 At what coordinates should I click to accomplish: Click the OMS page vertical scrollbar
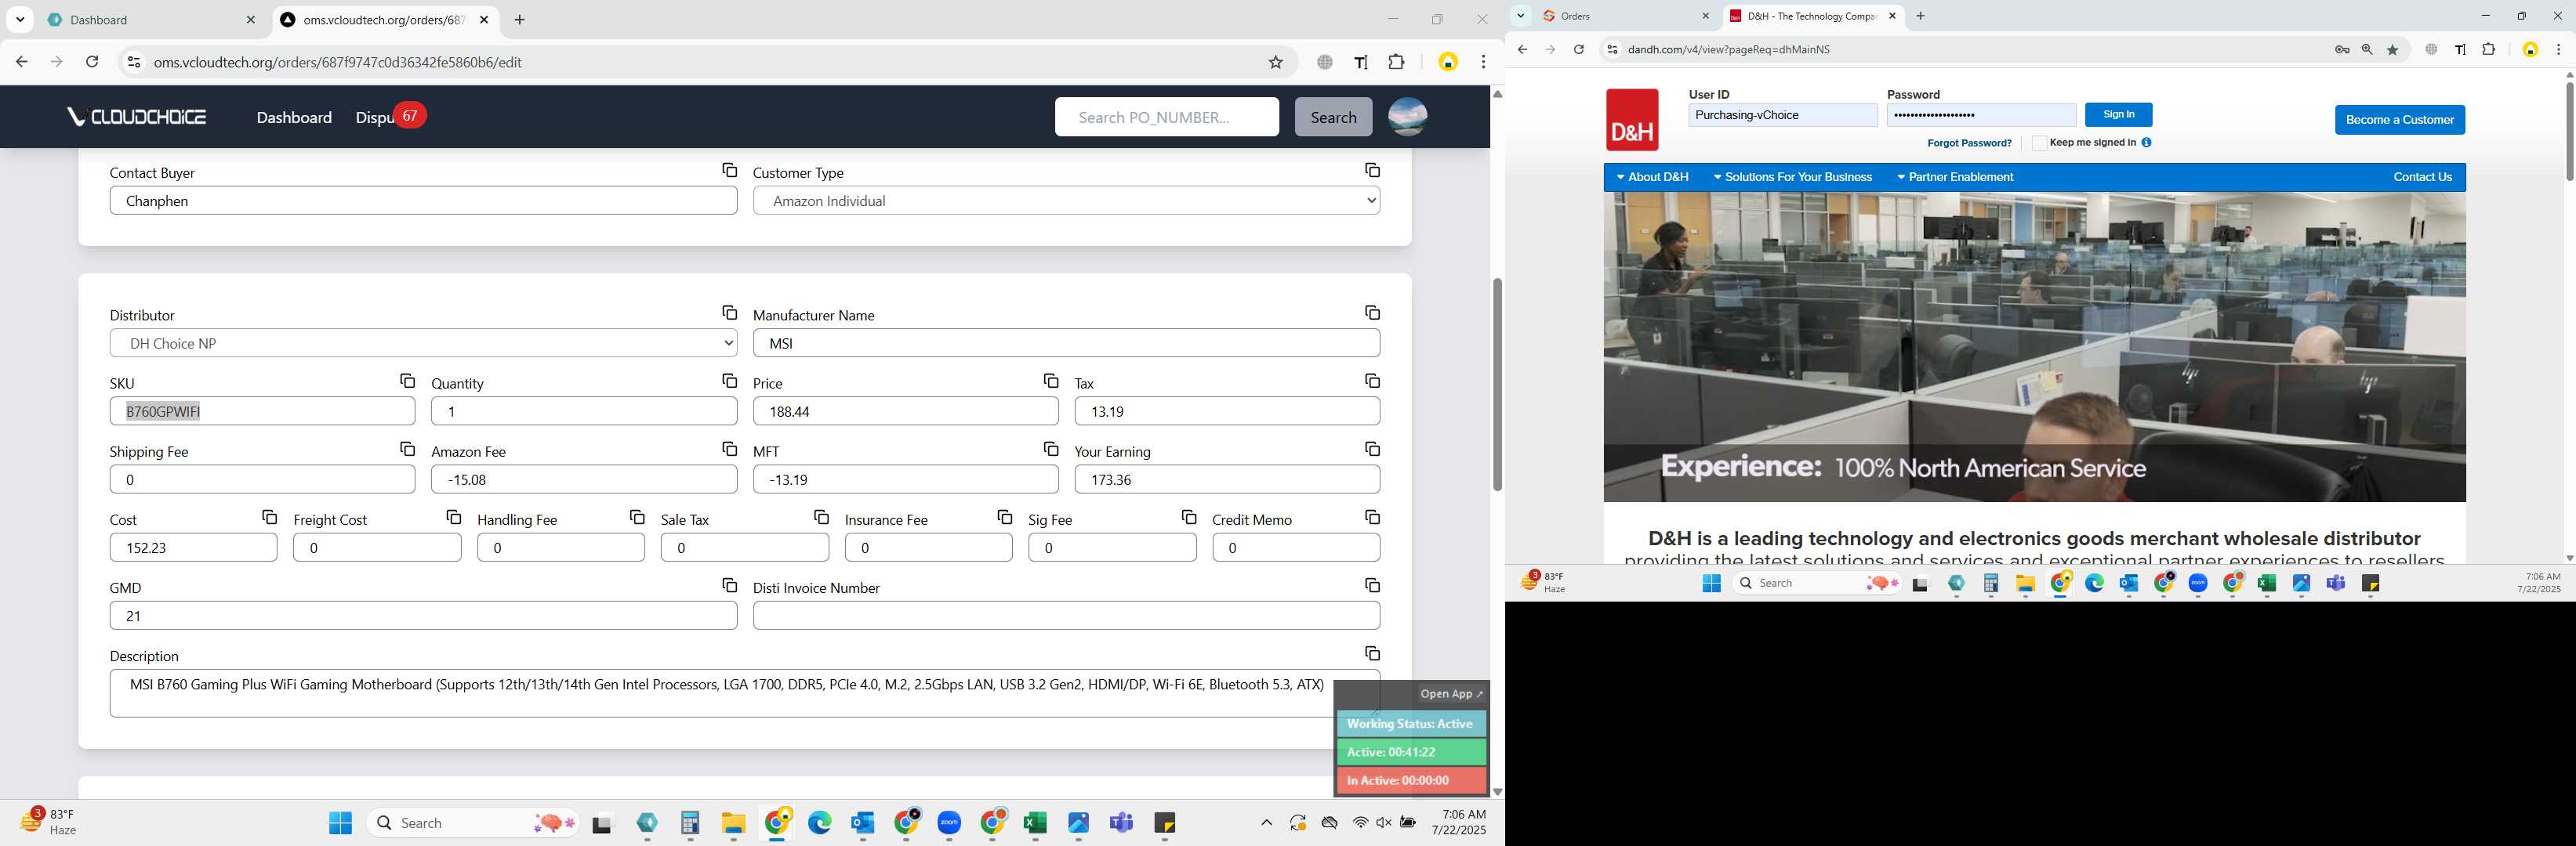pos(1497,385)
